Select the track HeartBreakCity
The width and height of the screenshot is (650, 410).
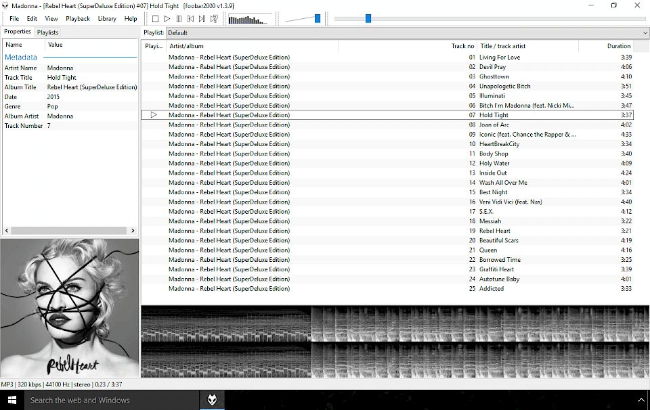[387, 144]
